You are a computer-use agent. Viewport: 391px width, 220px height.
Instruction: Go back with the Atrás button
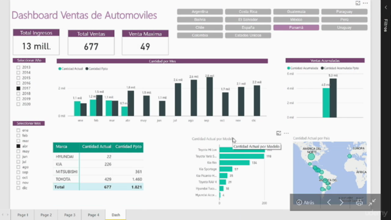point(305,202)
